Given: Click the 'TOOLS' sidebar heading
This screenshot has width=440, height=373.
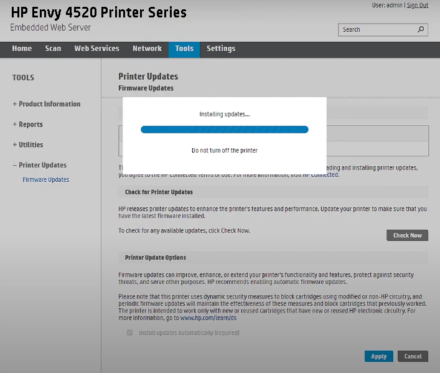Looking at the screenshot, I should point(23,77).
